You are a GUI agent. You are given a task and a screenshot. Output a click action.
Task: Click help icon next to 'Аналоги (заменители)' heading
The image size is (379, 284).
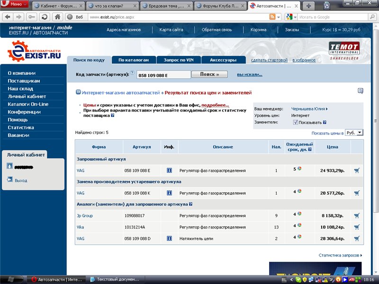pyautogui.click(x=191, y=204)
